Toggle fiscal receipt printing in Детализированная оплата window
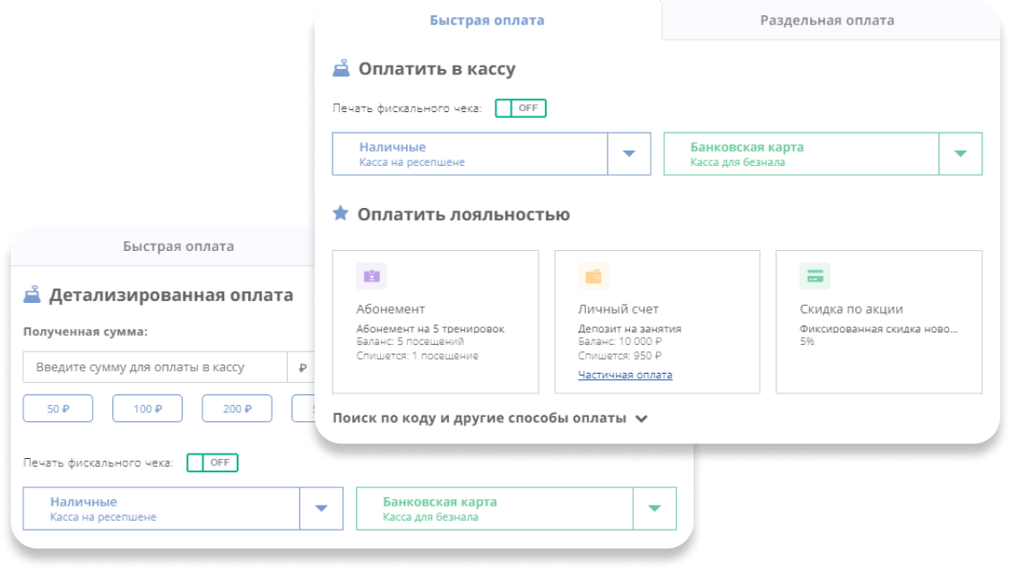This screenshot has height=570, width=1011. [x=212, y=462]
